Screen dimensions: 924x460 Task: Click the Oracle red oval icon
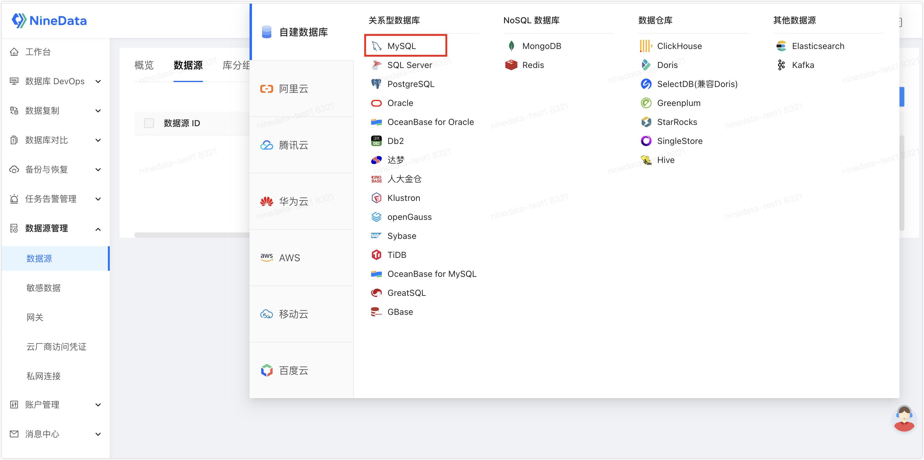pyautogui.click(x=376, y=103)
